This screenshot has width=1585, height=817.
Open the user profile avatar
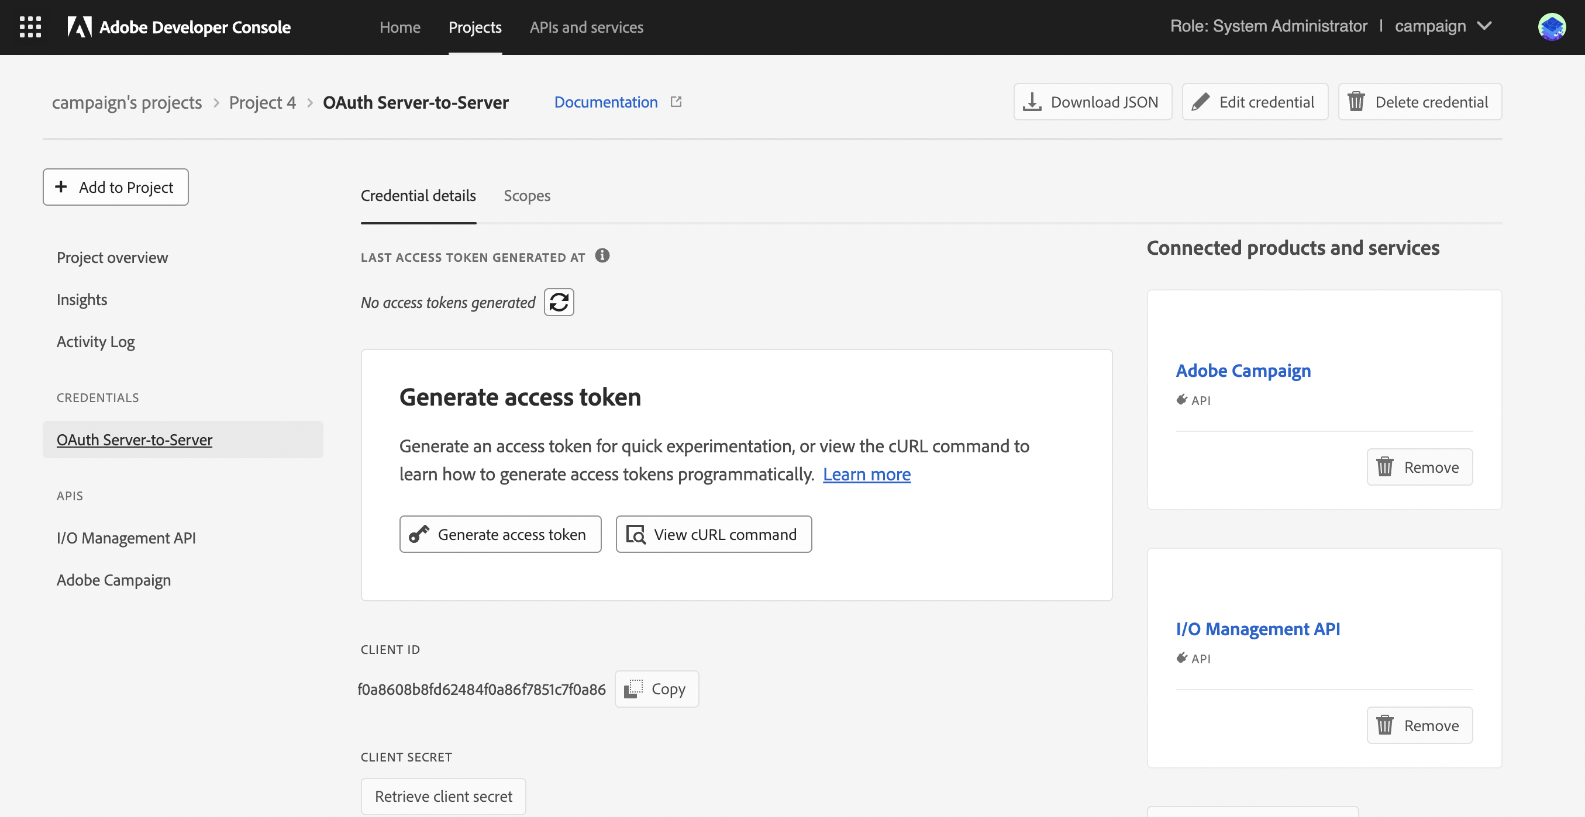[1551, 27]
